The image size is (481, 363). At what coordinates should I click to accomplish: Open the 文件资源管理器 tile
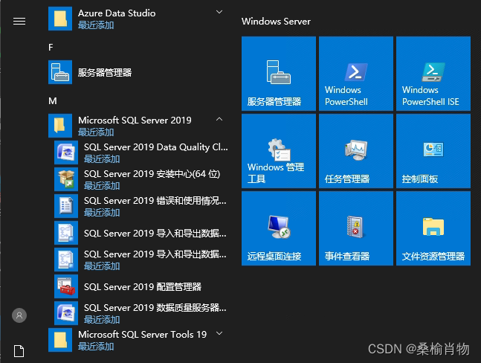[433, 228]
